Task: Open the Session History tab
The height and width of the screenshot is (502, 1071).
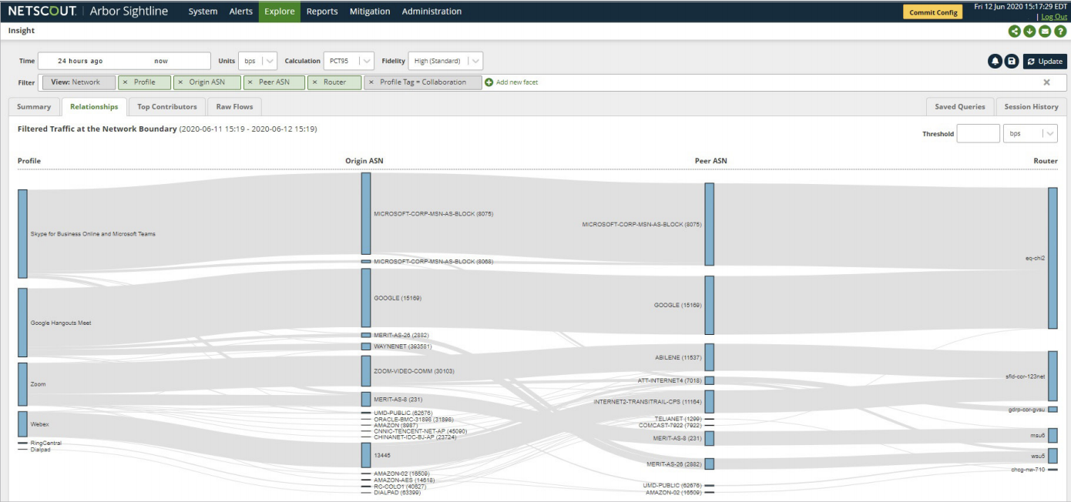Action: [1031, 107]
